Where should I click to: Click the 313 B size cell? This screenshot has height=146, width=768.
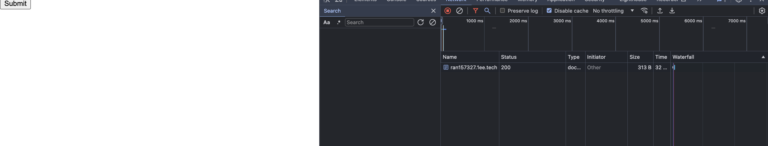[x=640, y=67]
